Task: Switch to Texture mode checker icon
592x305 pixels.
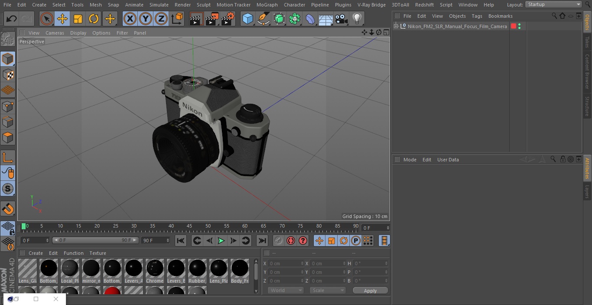Action: [8, 74]
